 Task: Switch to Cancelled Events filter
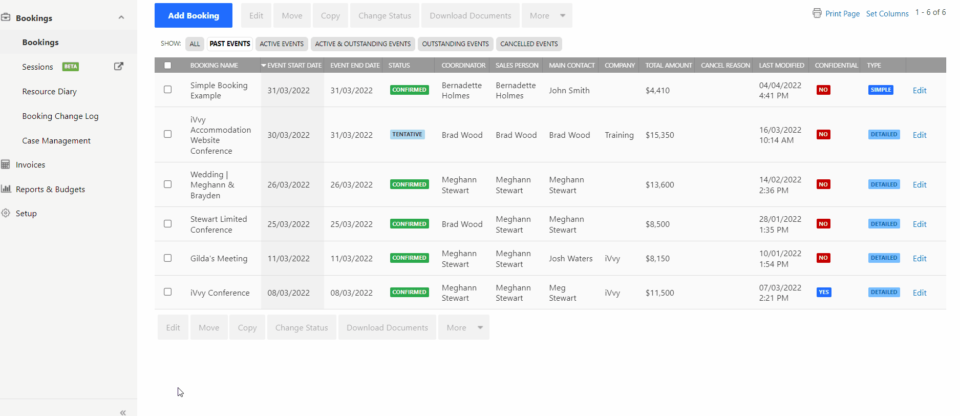pyautogui.click(x=528, y=44)
